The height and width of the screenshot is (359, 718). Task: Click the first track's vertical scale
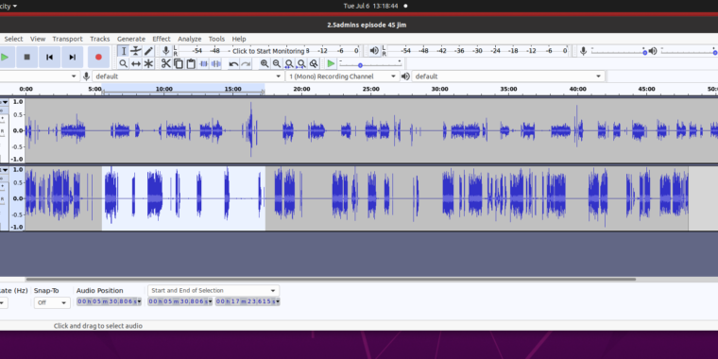[x=17, y=130]
